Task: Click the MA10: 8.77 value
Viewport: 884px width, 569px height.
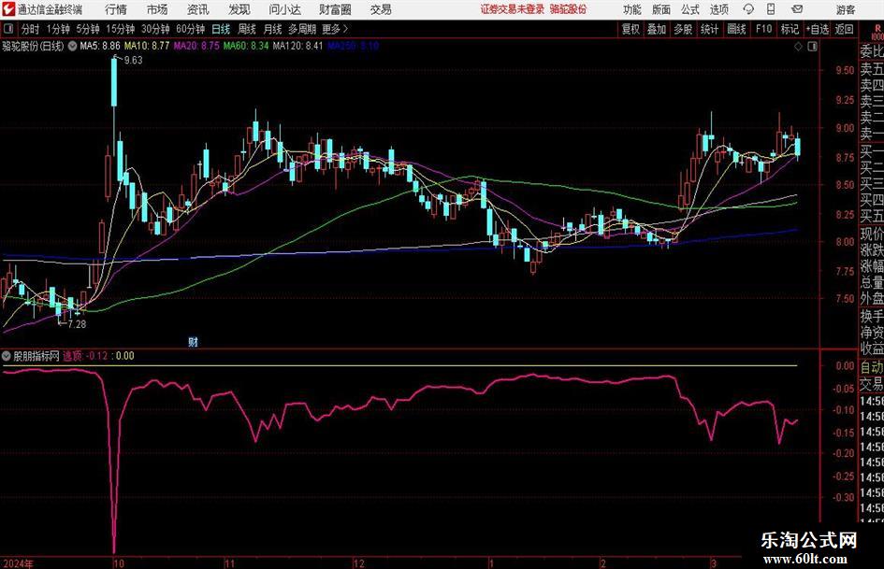Action: pyautogui.click(x=147, y=46)
